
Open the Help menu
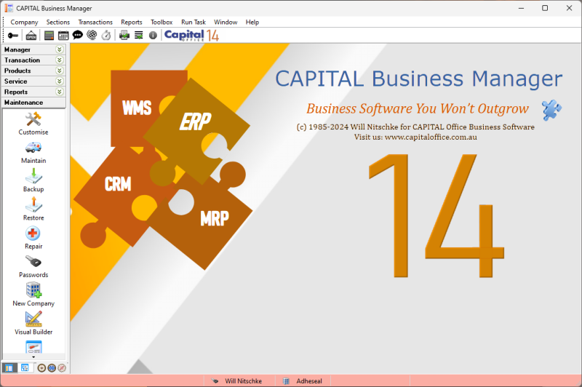252,23
